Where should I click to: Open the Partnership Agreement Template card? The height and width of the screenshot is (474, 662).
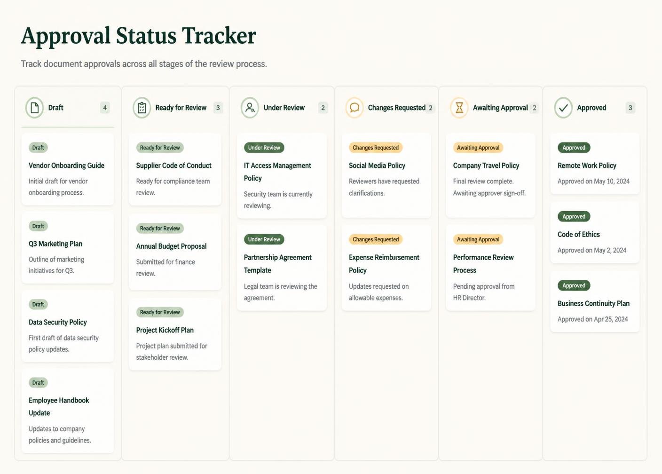click(x=282, y=268)
